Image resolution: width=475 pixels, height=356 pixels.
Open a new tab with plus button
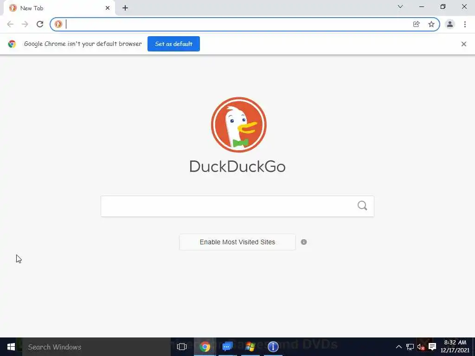125,8
